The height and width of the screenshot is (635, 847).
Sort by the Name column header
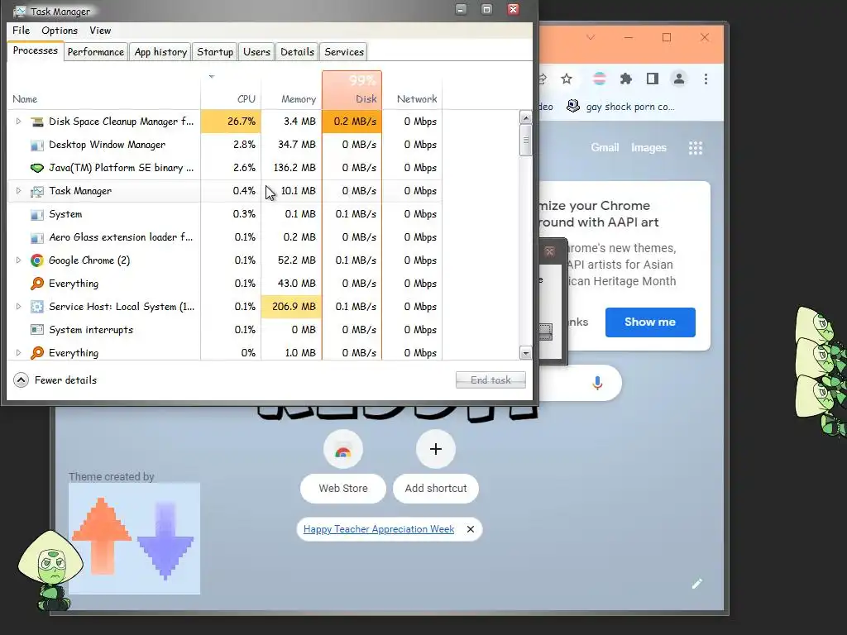[104, 90]
